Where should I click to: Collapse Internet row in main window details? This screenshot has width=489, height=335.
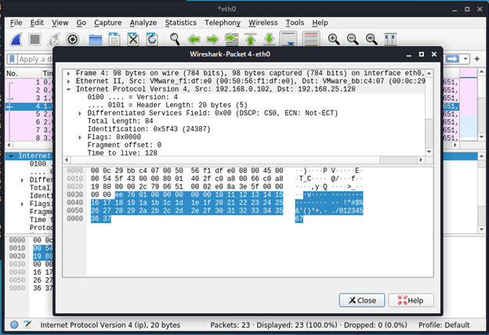click(x=11, y=156)
